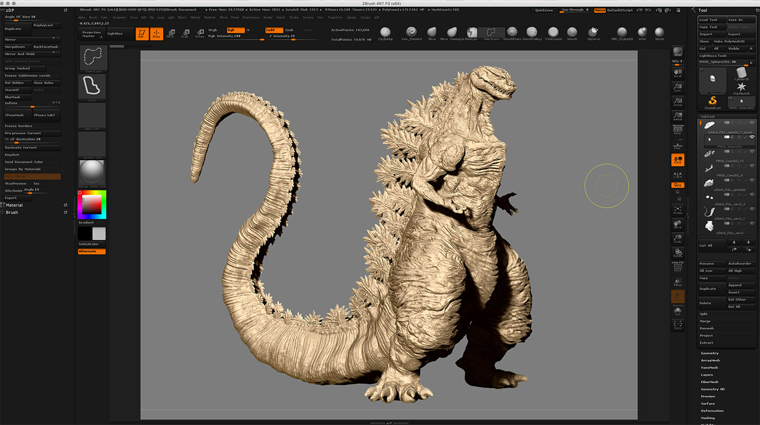Activate Edit mode button
Screen dimensions: 760x425
click(x=141, y=34)
